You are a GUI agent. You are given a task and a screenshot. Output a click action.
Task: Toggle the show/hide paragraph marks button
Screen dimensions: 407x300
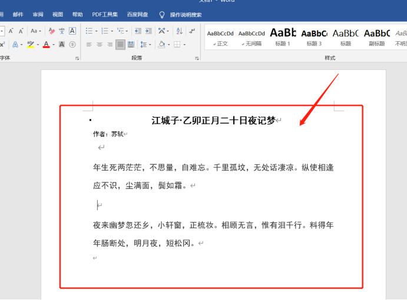tap(193, 31)
